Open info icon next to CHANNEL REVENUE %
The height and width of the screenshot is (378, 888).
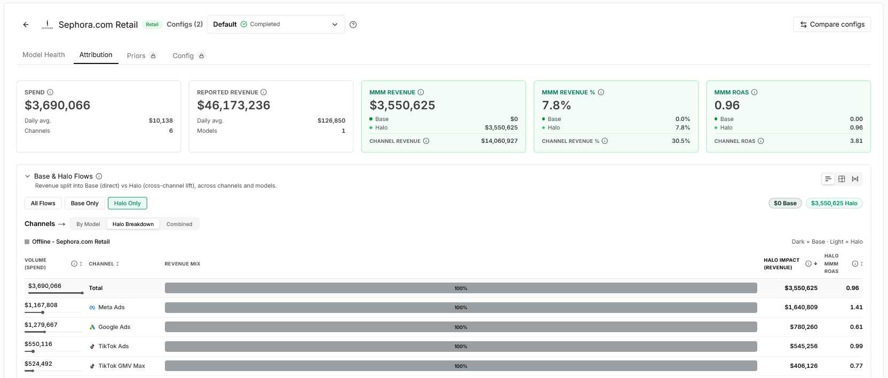pos(605,141)
